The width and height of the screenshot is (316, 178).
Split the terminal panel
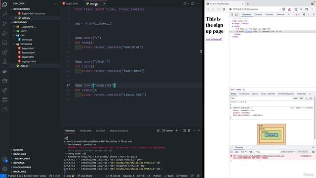[x=184, y=131]
